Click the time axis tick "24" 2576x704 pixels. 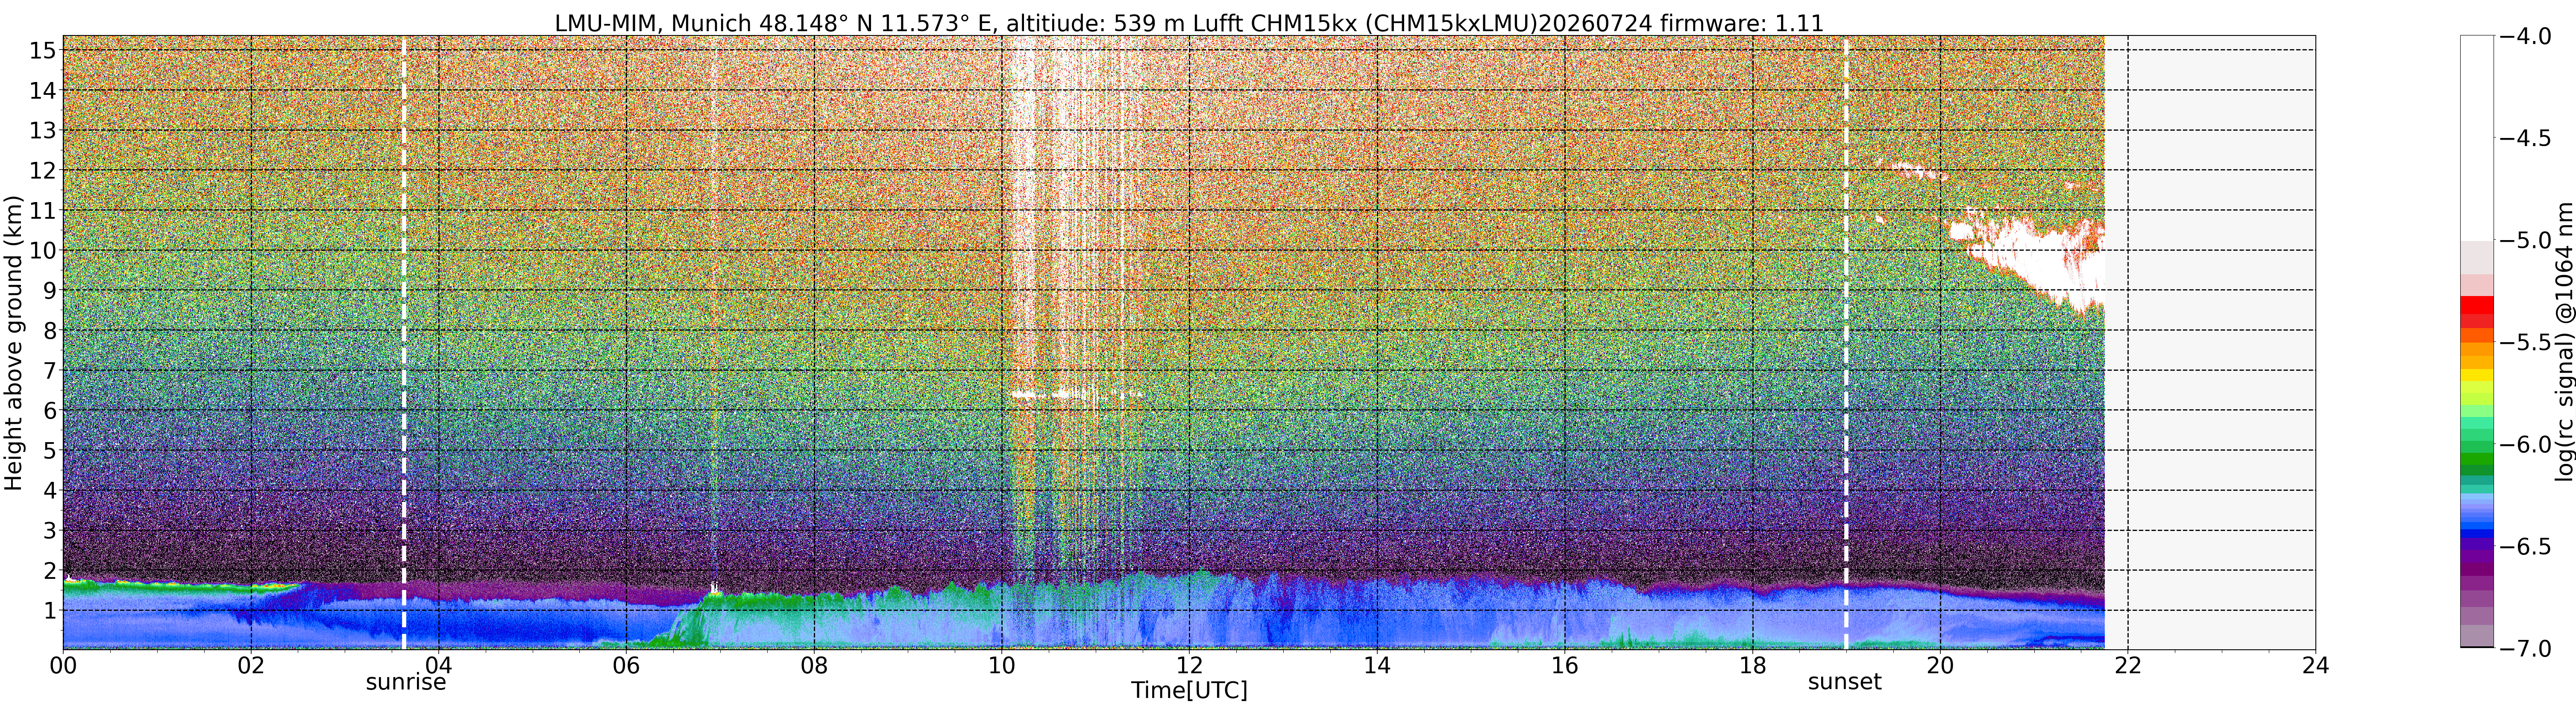point(2315,666)
